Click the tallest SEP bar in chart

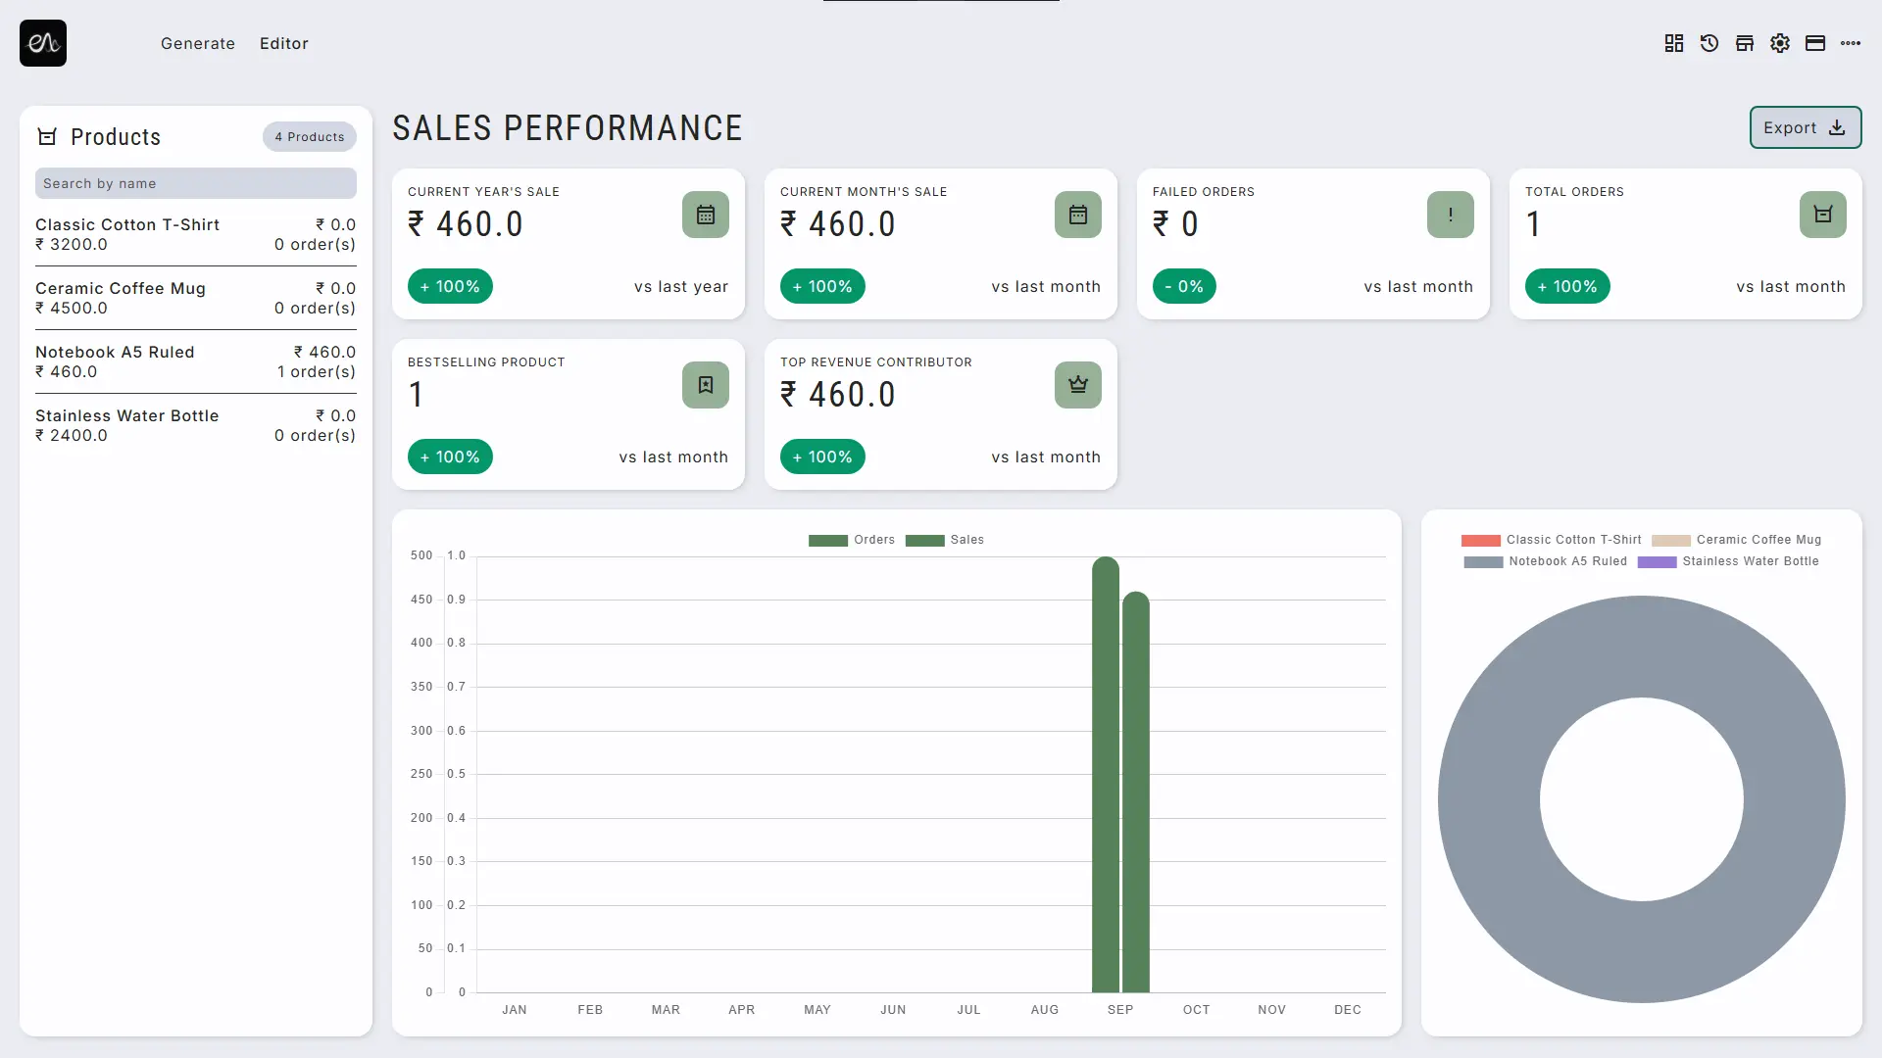coord(1106,774)
